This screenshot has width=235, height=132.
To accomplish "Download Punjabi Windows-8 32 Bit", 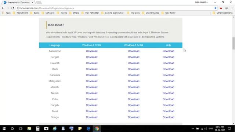I will 91,105.
